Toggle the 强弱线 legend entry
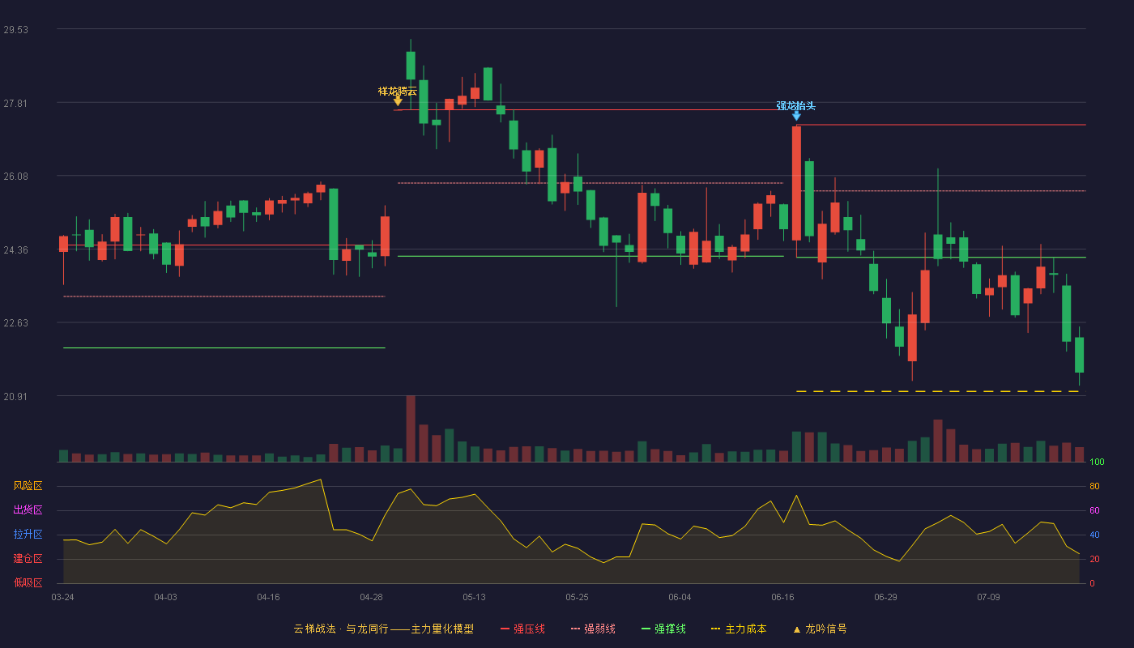 pos(593,629)
